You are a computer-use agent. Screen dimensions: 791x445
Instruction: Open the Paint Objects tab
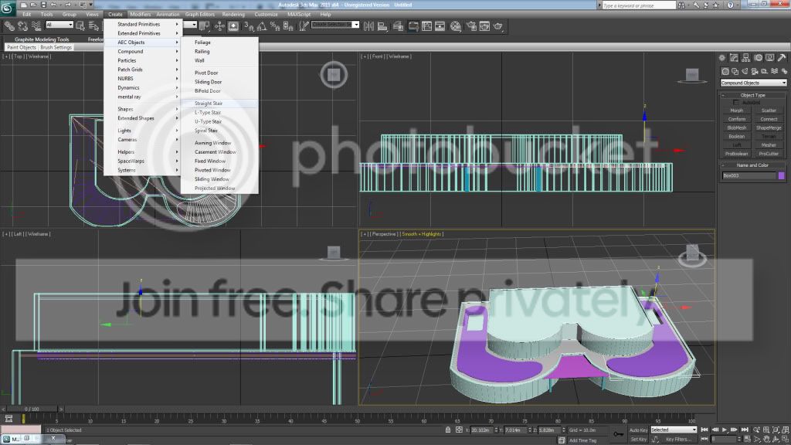[x=22, y=47]
